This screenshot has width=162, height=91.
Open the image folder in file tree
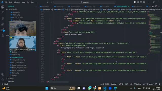click(x=14, y=76)
